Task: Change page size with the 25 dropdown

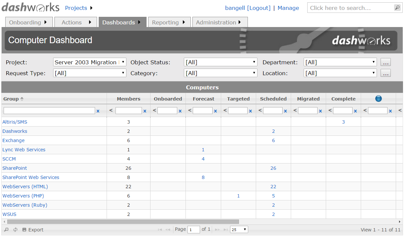Action: [239, 229]
